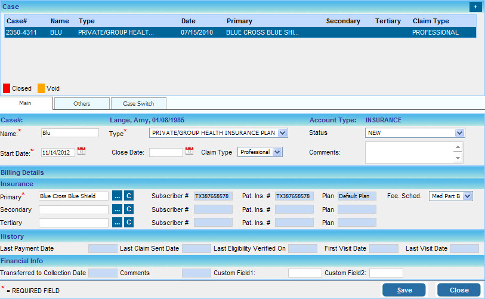Expand the Fee Sched. Med Part B dropdown
Screen dimensions: 485x299
(x=467, y=196)
